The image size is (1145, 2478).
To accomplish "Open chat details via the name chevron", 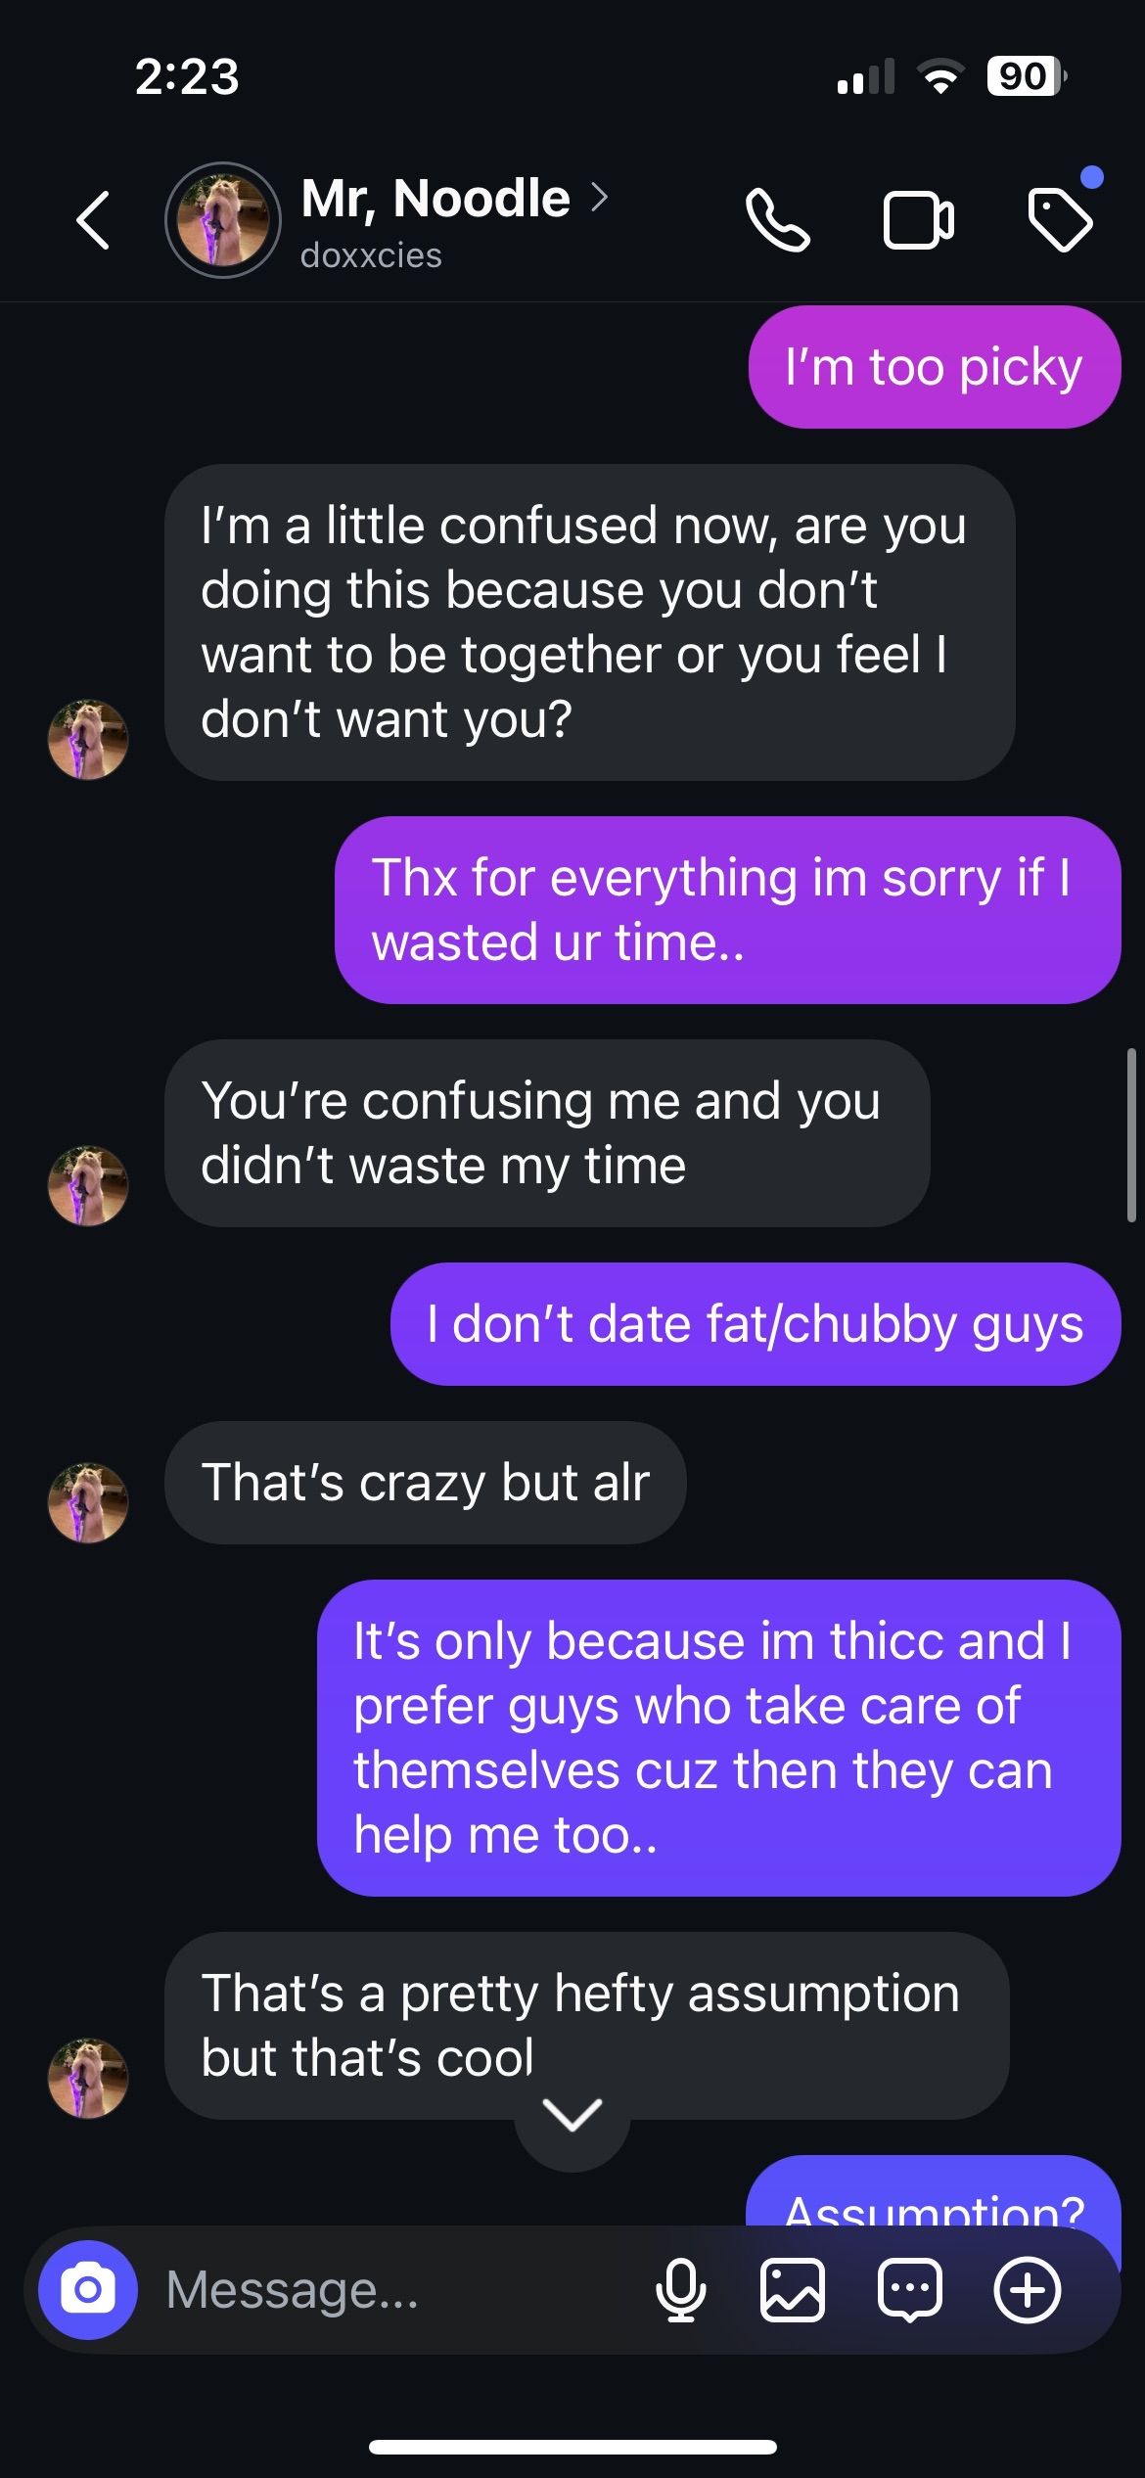I will pyautogui.click(x=599, y=198).
